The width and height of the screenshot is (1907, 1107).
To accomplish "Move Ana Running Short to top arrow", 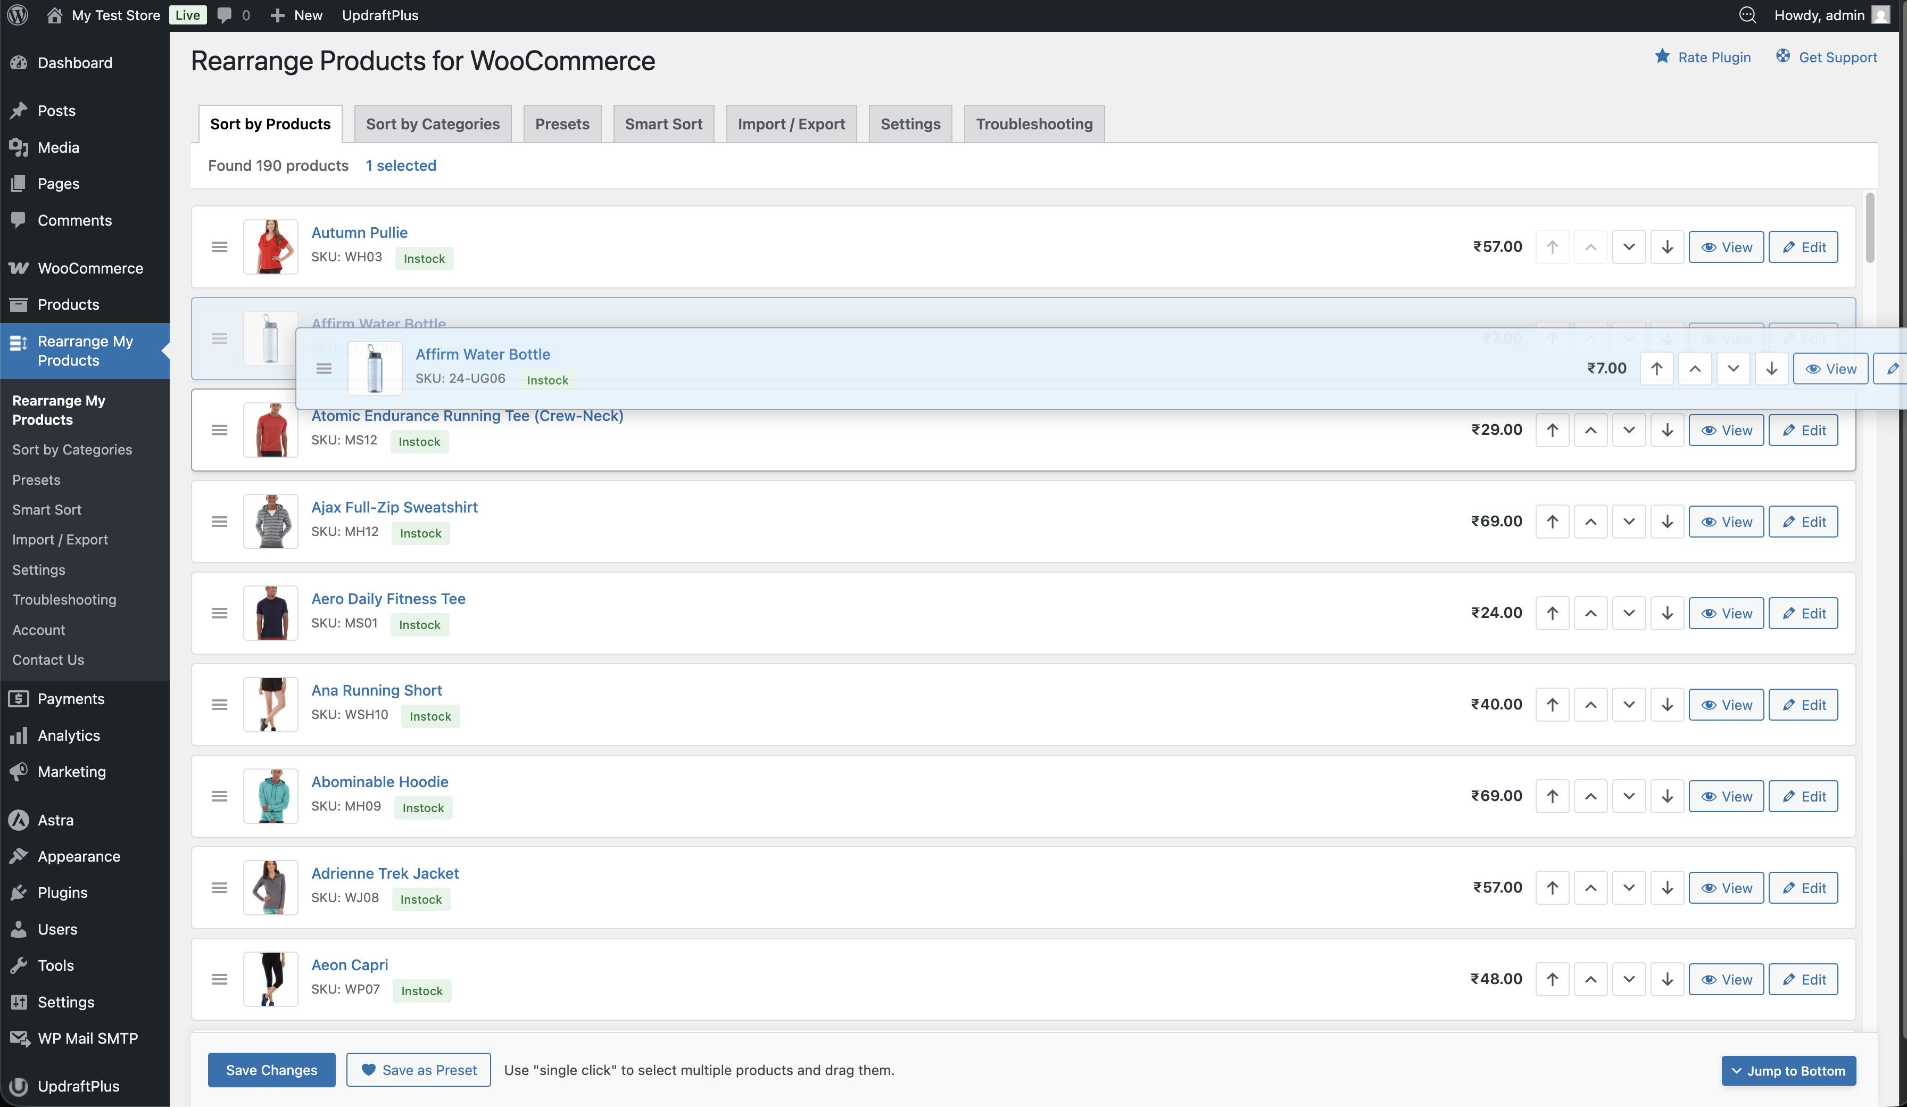I will pos(1552,705).
